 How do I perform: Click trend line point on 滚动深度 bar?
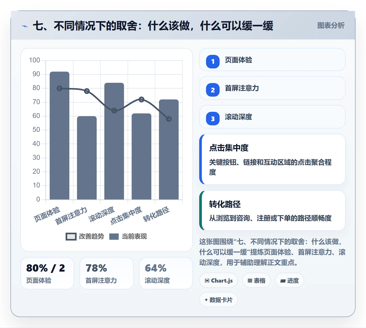click(x=114, y=111)
